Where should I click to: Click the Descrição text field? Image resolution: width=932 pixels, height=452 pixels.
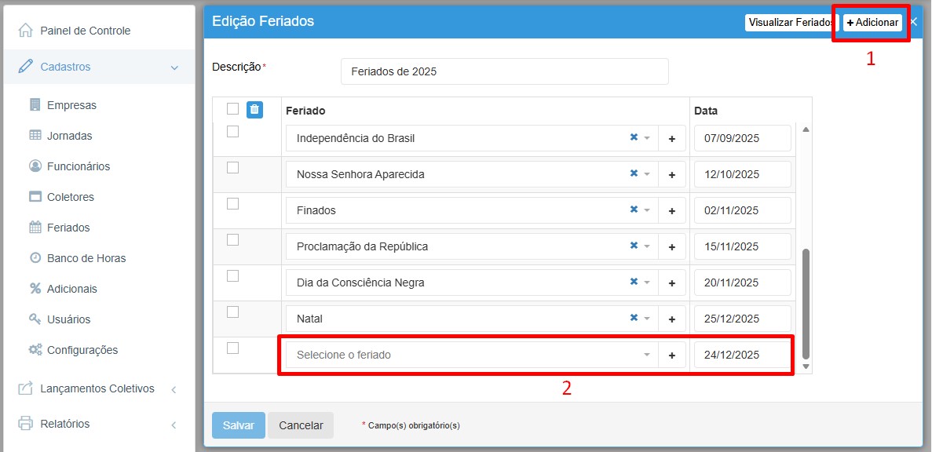coord(504,71)
